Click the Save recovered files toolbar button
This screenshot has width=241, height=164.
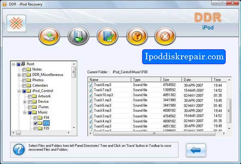click(49, 36)
